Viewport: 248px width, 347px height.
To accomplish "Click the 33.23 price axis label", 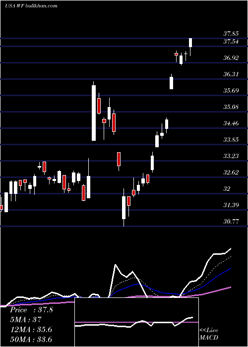I will 231,156.
